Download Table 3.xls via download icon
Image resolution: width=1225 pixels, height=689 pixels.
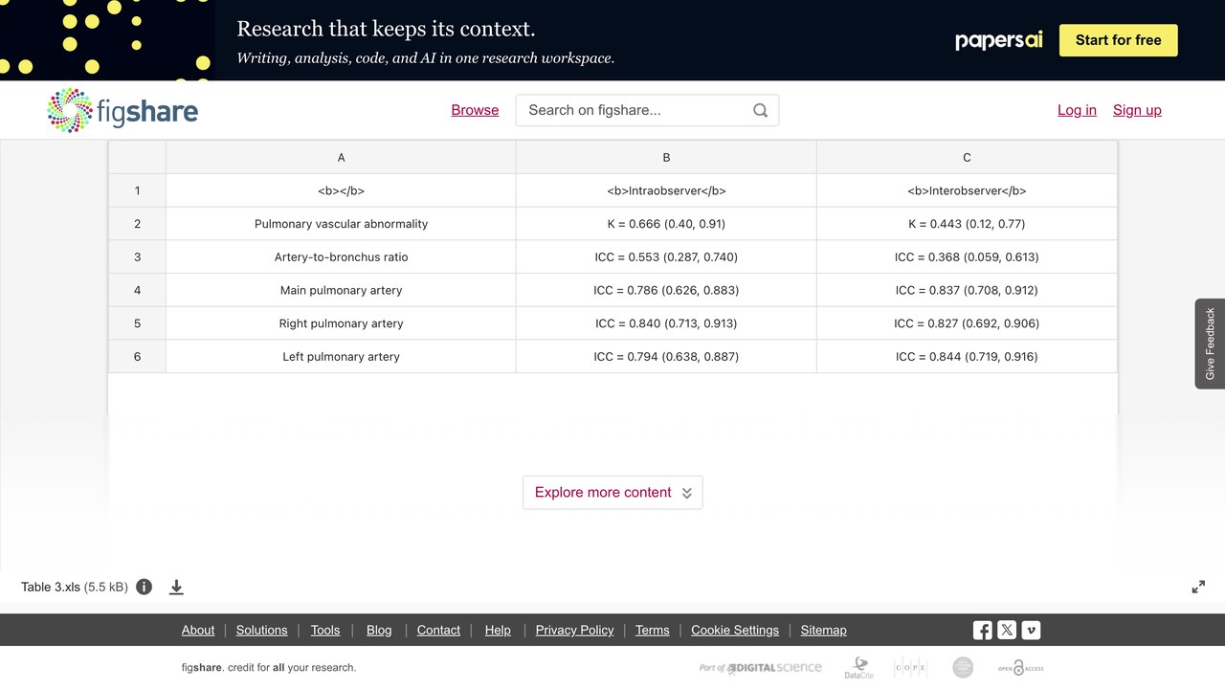[176, 587]
